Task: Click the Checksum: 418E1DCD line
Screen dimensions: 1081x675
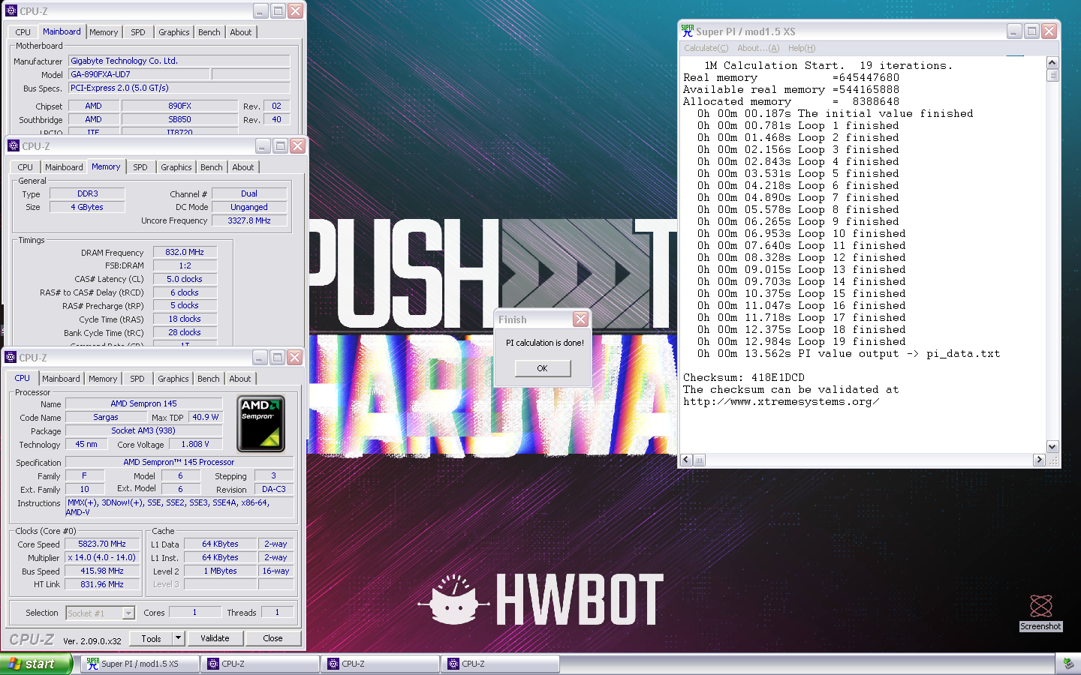Action: (x=744, y=377)
